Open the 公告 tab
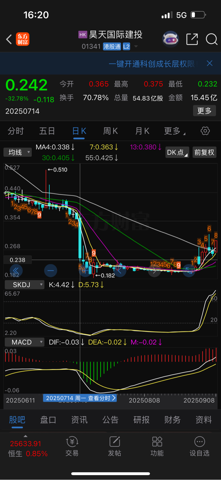The width and height of the screenshot is (221, 480). 110,420
